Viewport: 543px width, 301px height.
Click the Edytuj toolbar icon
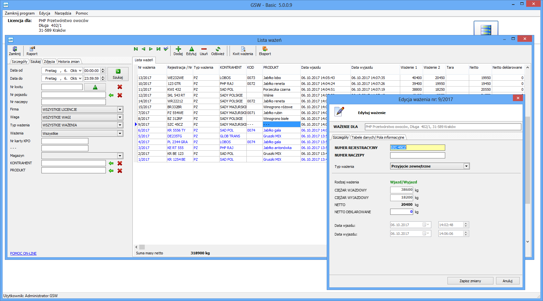pos(191,49)
